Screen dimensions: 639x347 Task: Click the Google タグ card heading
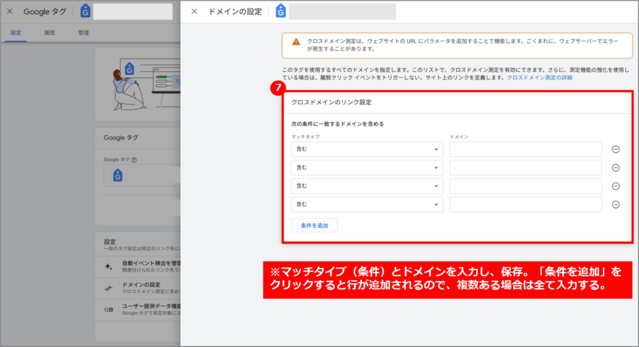tap(121, 138)
